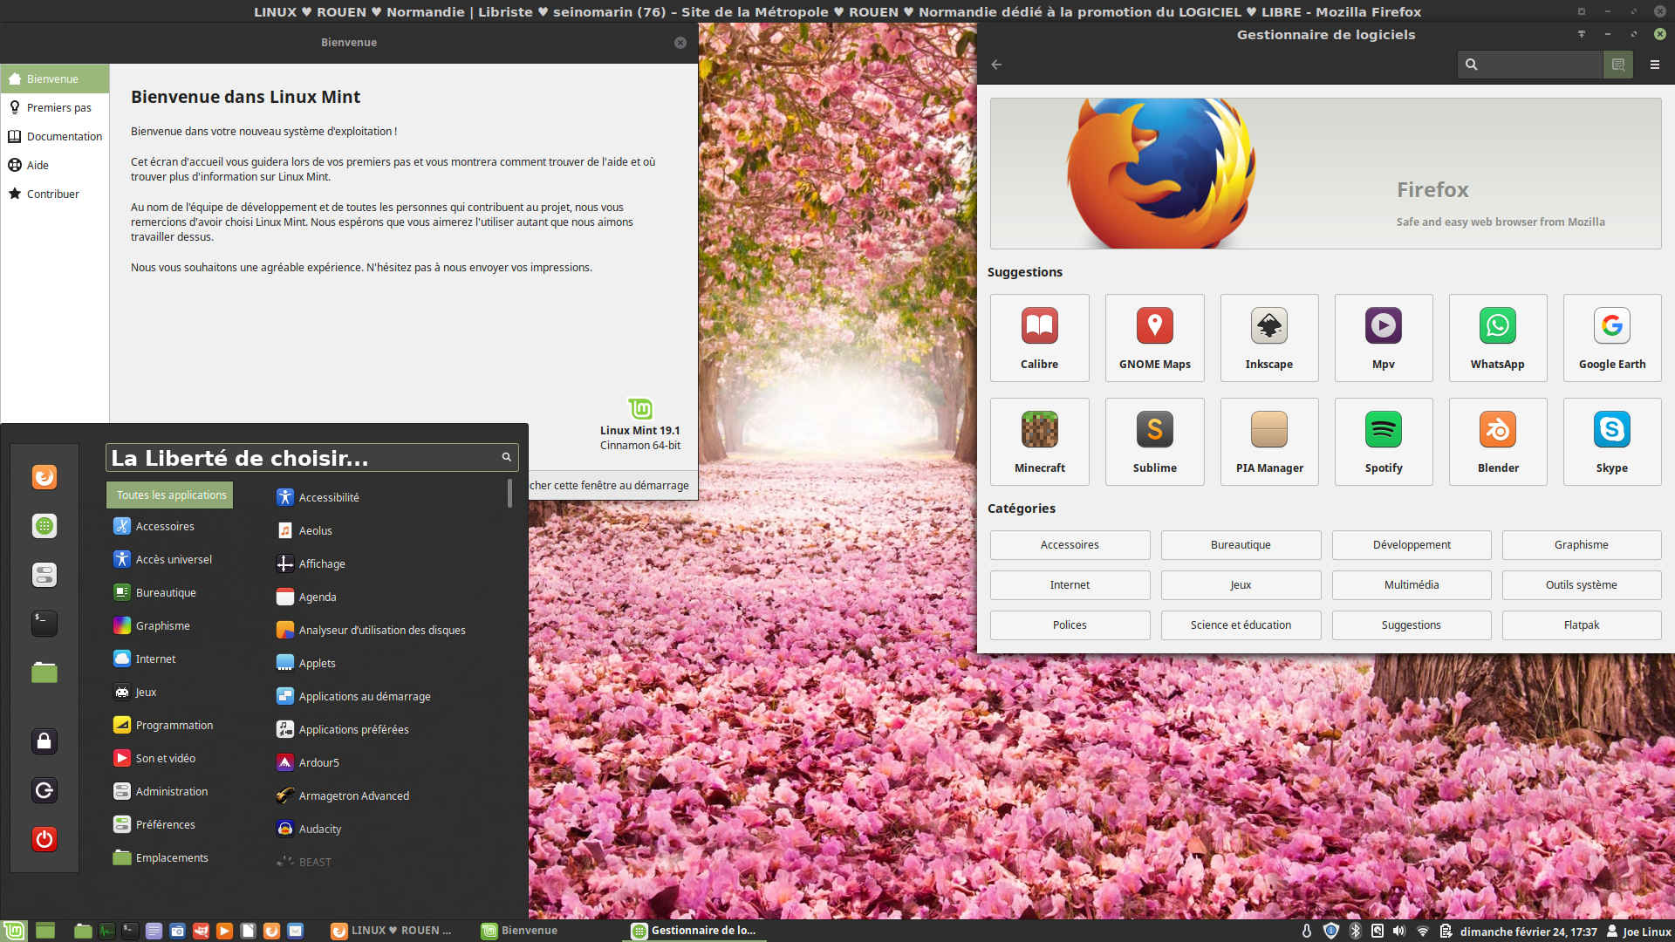1675x942 pixels.
Task: Click the red shutdown power icon
Action: (x=44, y=839)
